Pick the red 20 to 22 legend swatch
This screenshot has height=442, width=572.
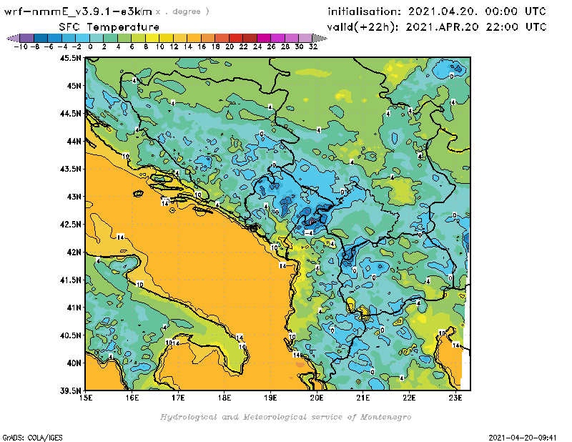pyautogui.click(x=236, y=38)
